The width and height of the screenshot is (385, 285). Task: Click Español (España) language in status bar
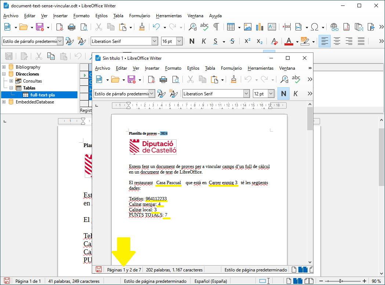[211, 281]
